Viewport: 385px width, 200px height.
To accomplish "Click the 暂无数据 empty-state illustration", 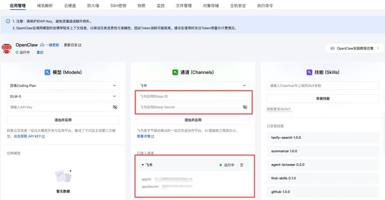I will [63, 176].
